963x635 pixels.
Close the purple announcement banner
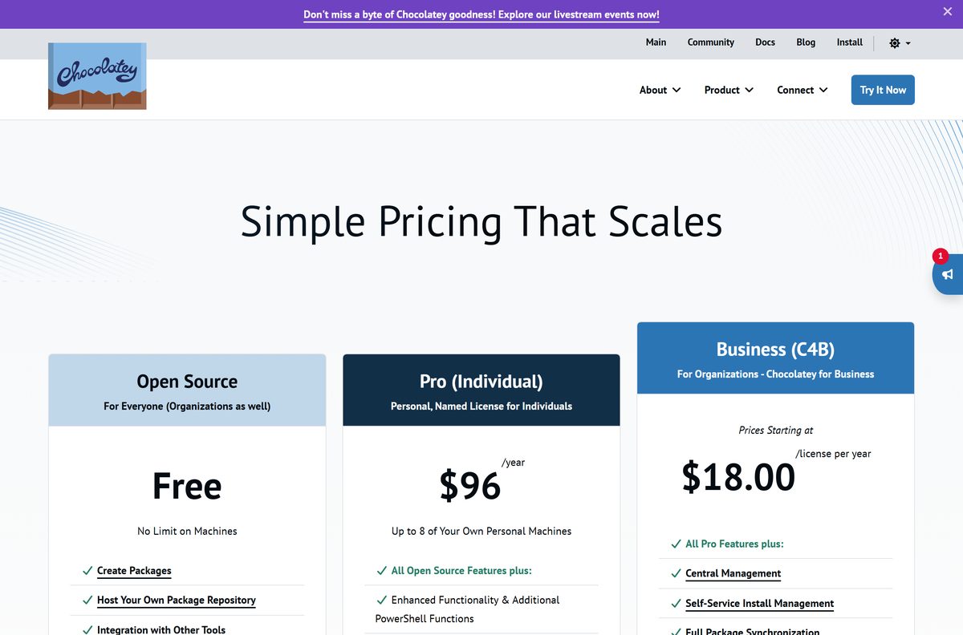(948, 11)
